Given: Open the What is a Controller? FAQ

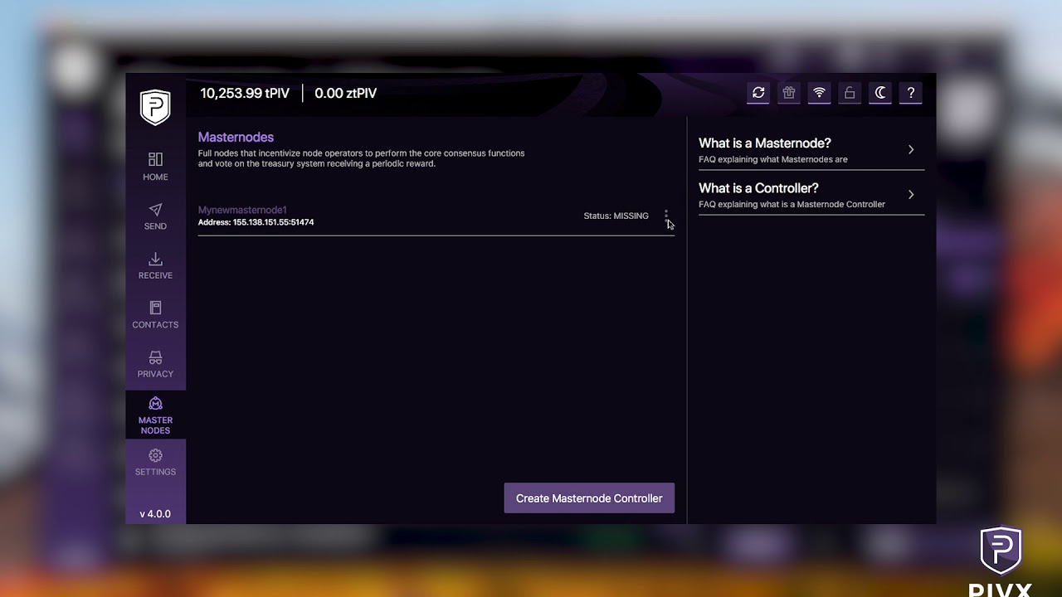Looking at the screenshot, I should [x=811, y=195].
